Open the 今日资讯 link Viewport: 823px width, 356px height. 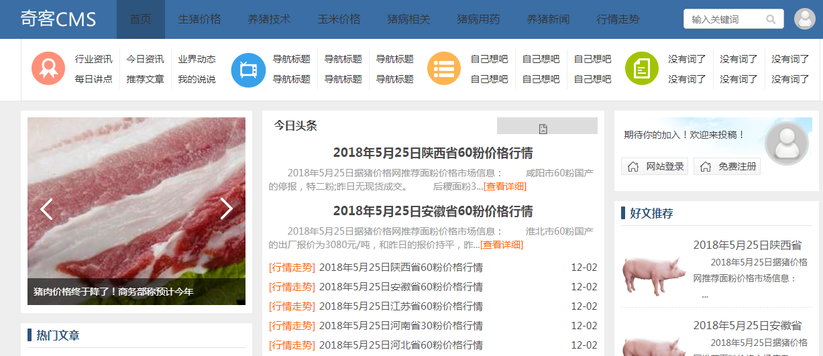point(146,59)
